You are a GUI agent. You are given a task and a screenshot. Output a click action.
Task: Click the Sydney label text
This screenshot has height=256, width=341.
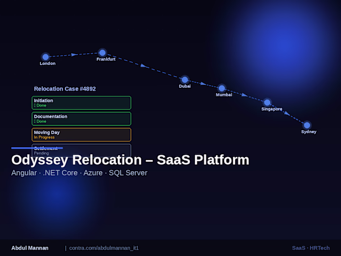[308, 132]
